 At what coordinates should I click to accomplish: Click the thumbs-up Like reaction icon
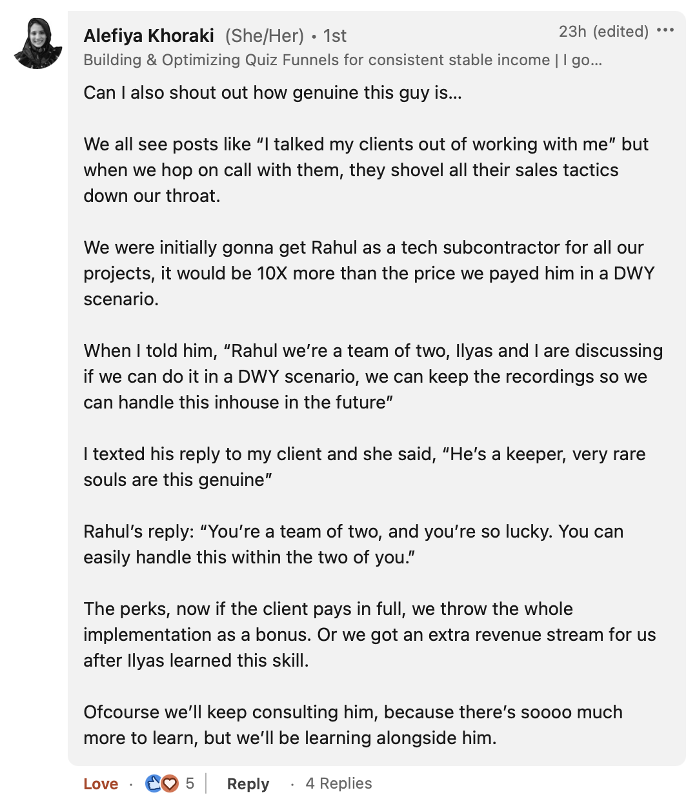click(x=154, y=783)
